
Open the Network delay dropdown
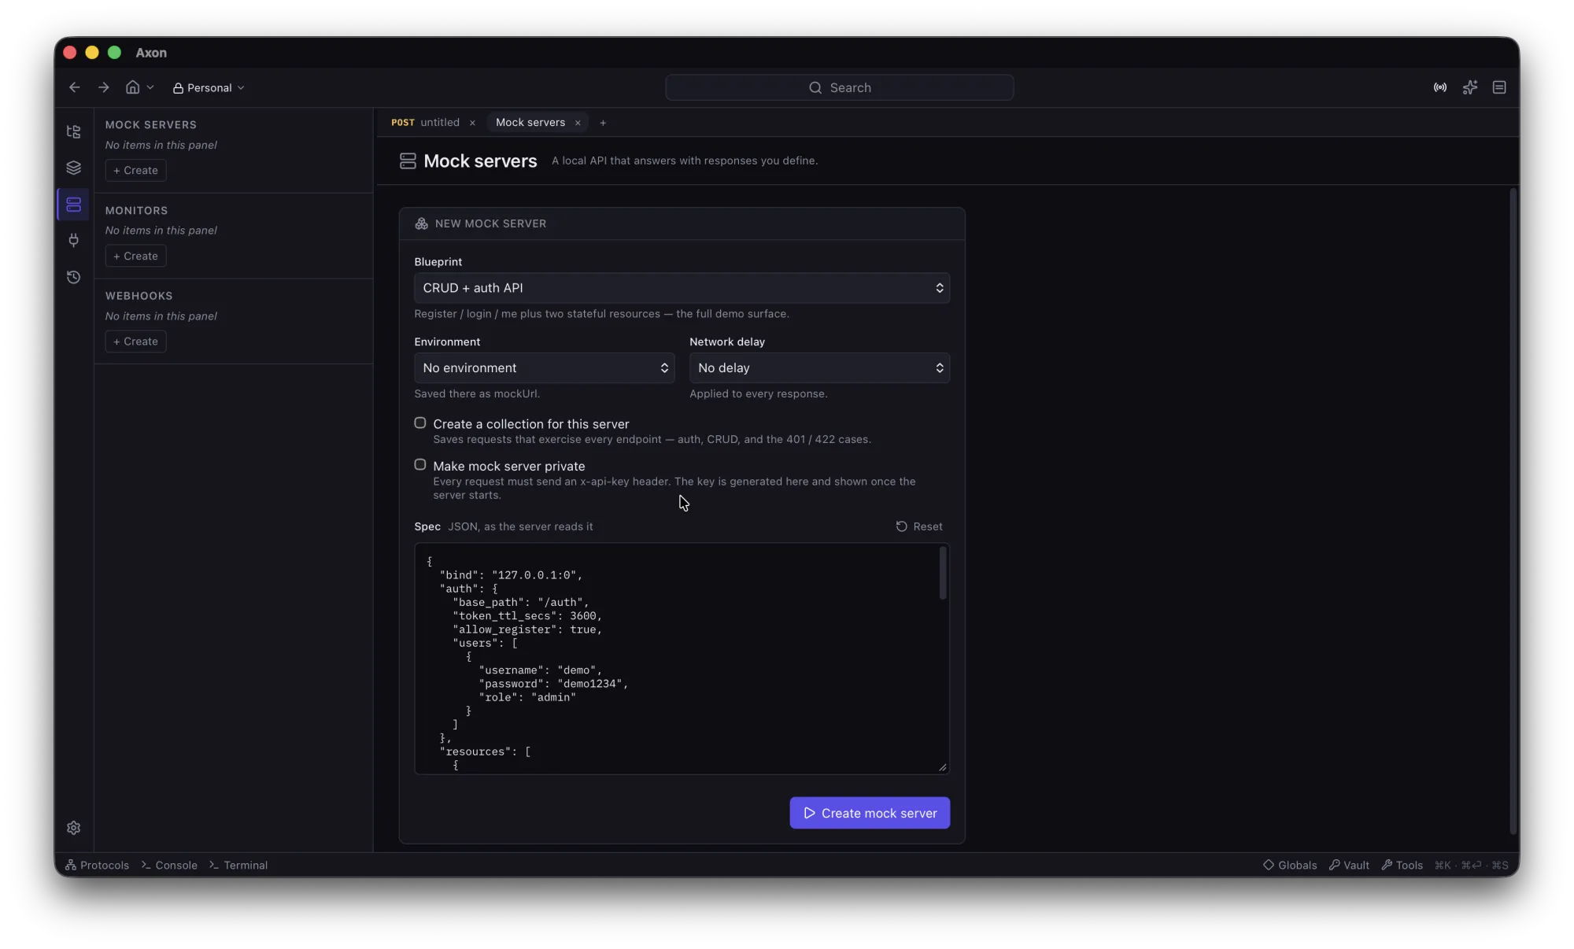[819, 368]
